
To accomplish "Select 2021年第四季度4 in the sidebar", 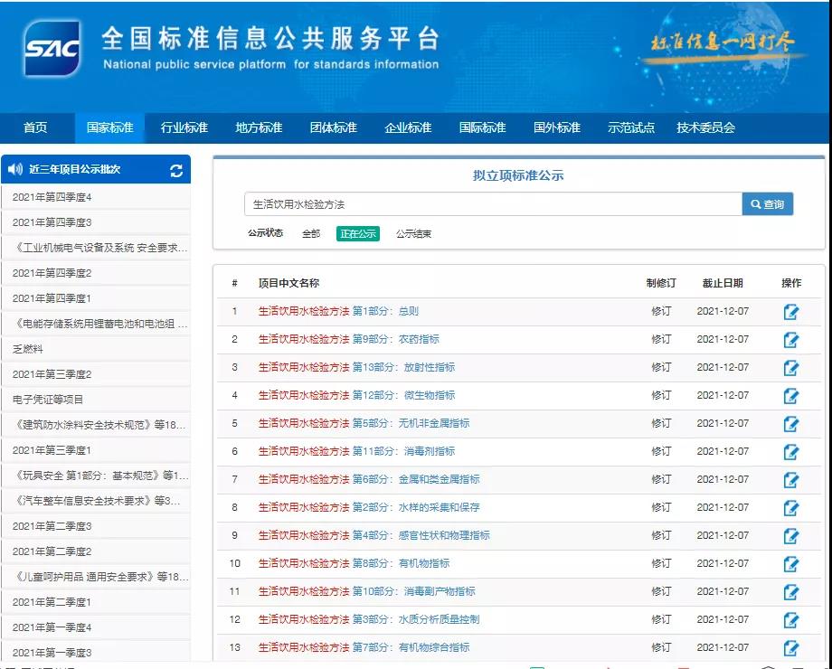I will click(x=52, y=197).
